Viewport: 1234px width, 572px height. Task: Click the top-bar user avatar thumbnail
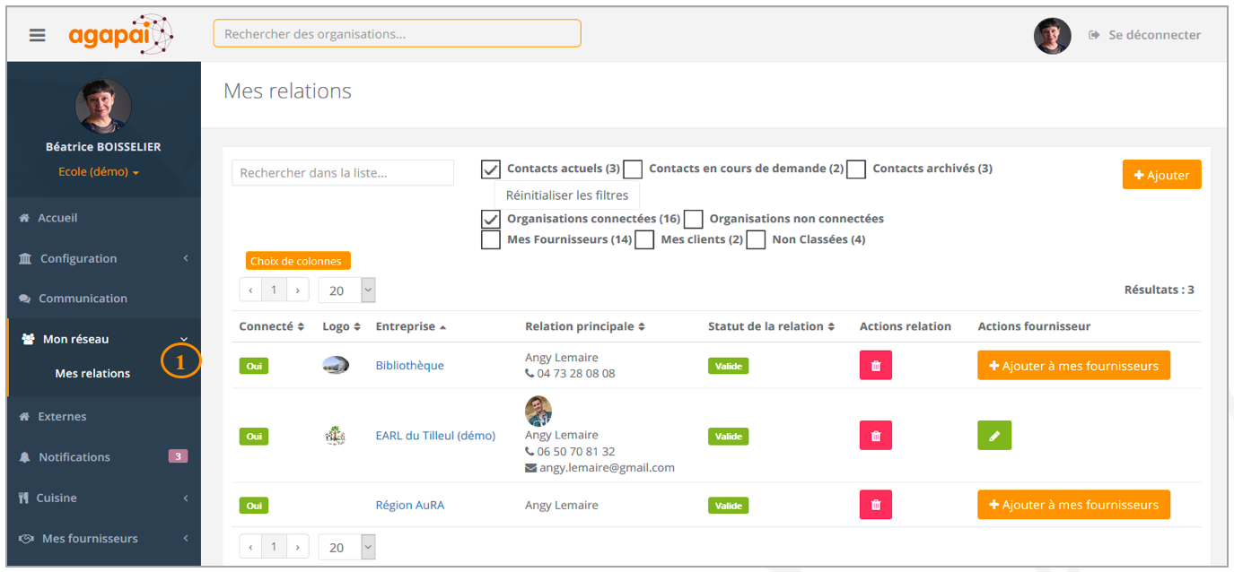pos(1052,36)
